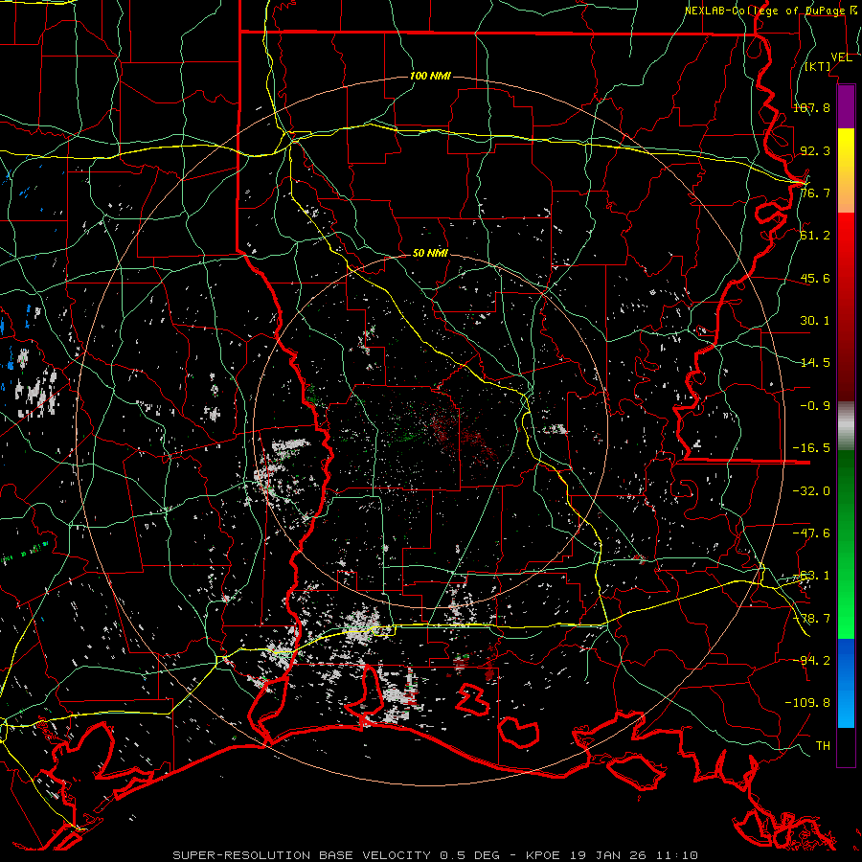
Task: Click the -78.7 velocity scale value
Action: (x=811, y=619)
